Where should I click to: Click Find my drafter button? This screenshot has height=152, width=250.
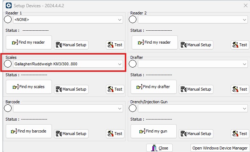tap(153, 87)
